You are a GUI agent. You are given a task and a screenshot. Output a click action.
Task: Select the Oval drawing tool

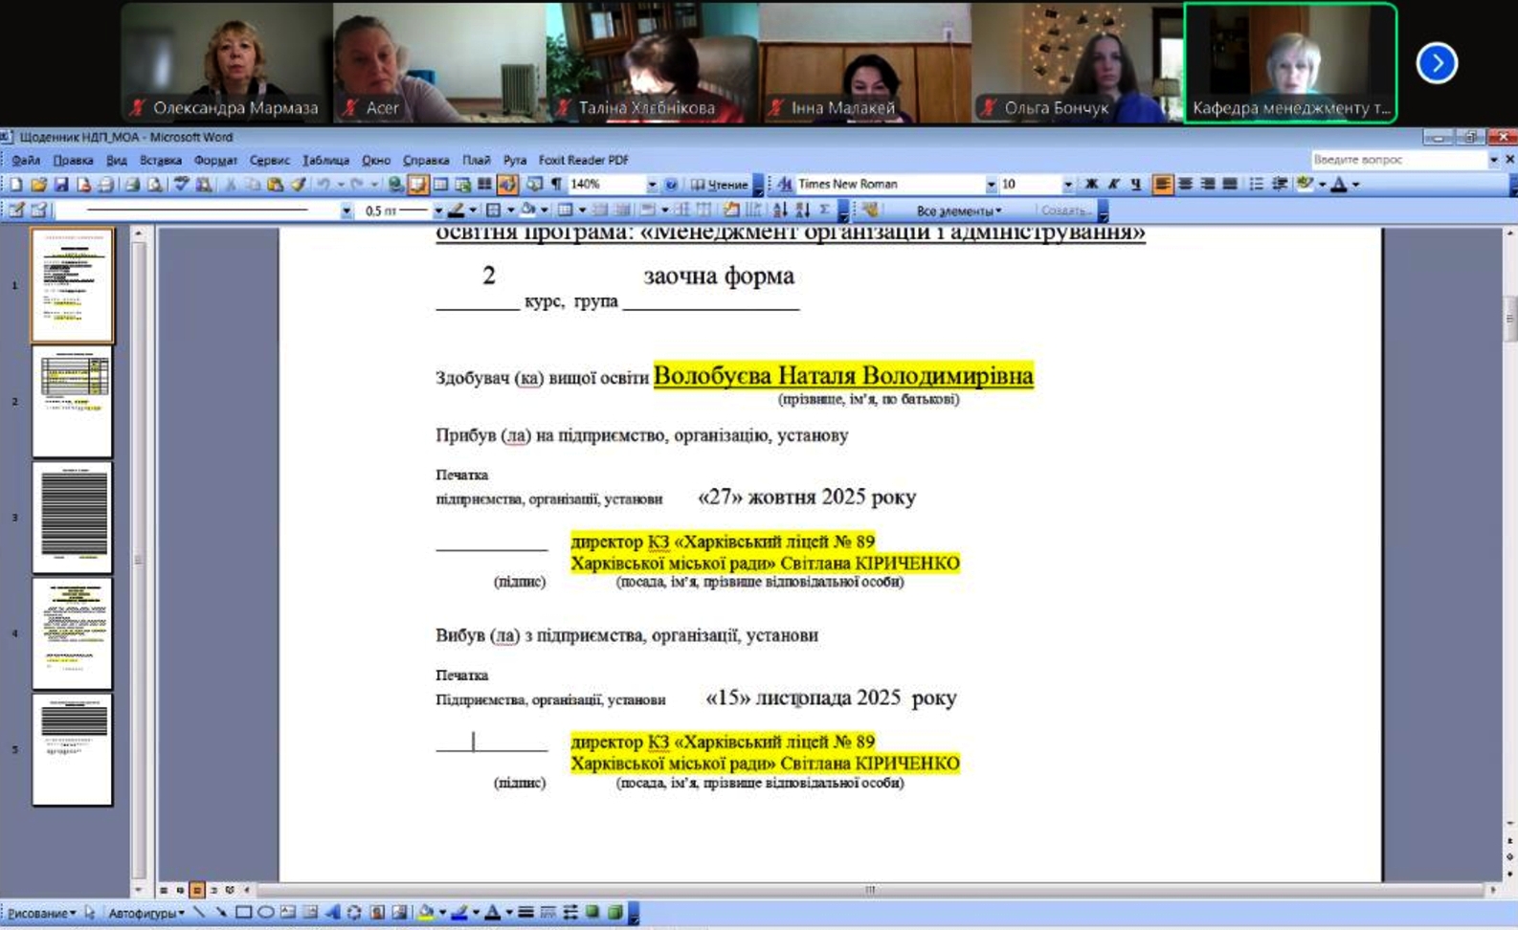265,913
